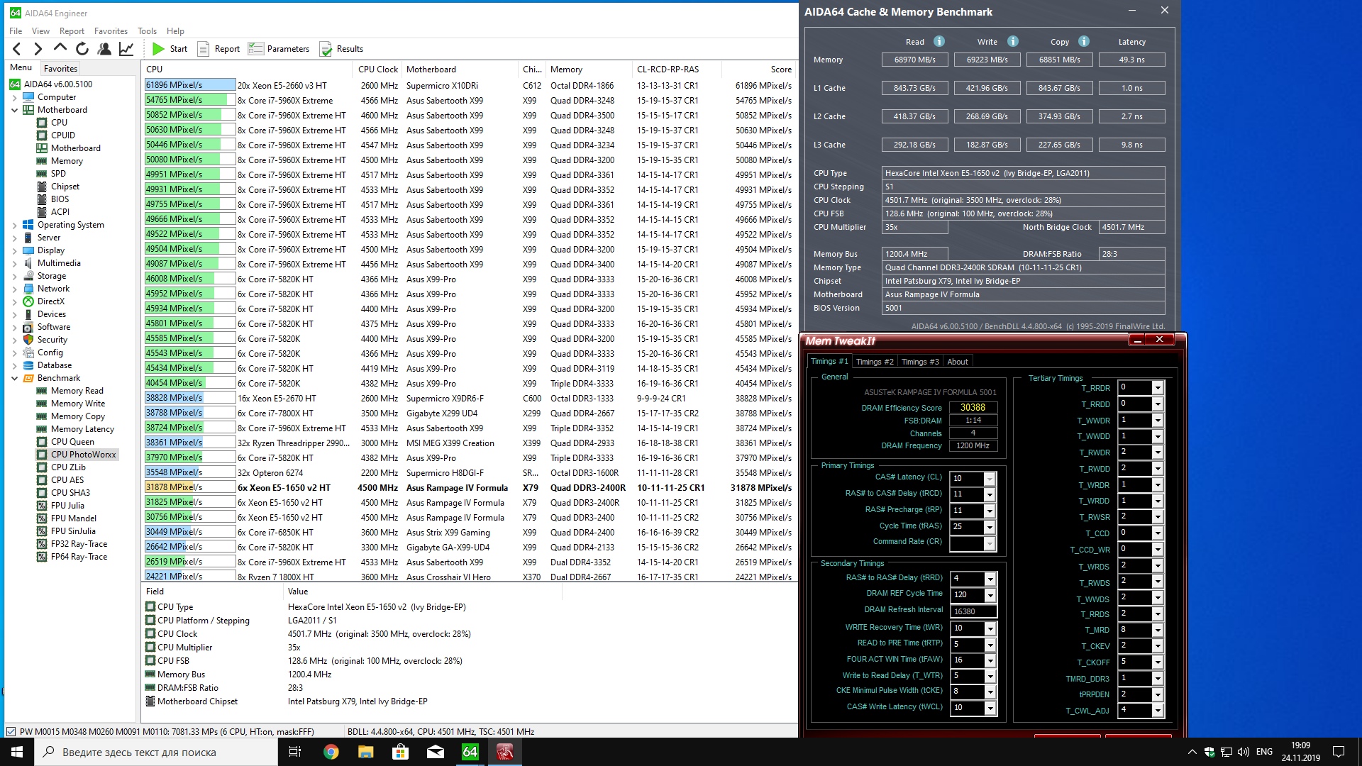
Task: Collapse the Benchmark tree node
Action: (14, 378)
